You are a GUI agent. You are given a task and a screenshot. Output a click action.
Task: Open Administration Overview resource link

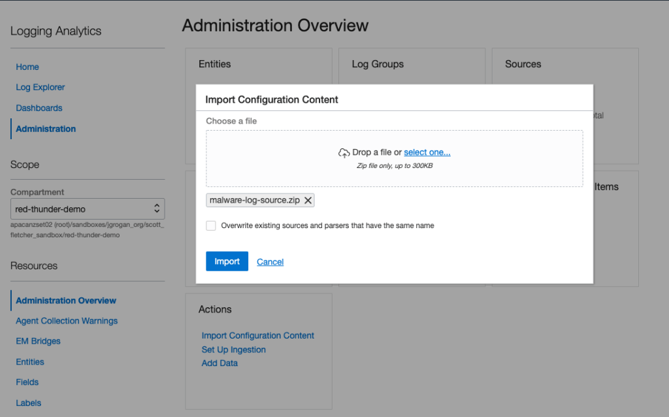66,301
